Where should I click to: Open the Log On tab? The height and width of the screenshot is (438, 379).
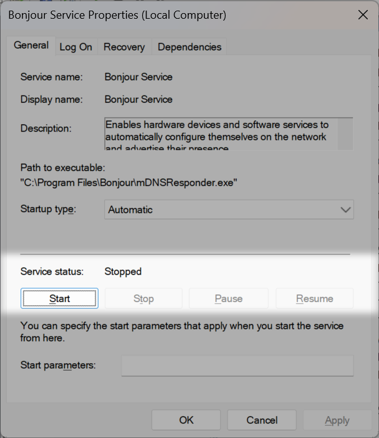coord(76,47)
